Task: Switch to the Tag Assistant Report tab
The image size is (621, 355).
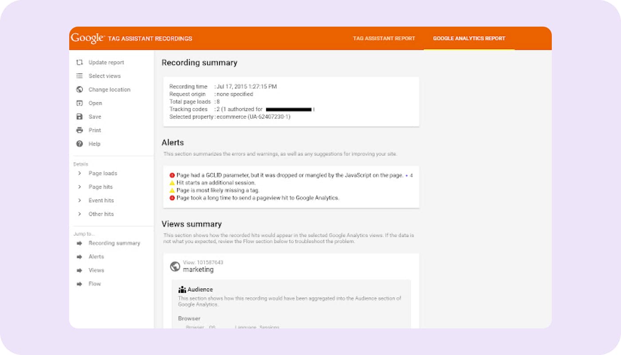Action: (384, 39)
